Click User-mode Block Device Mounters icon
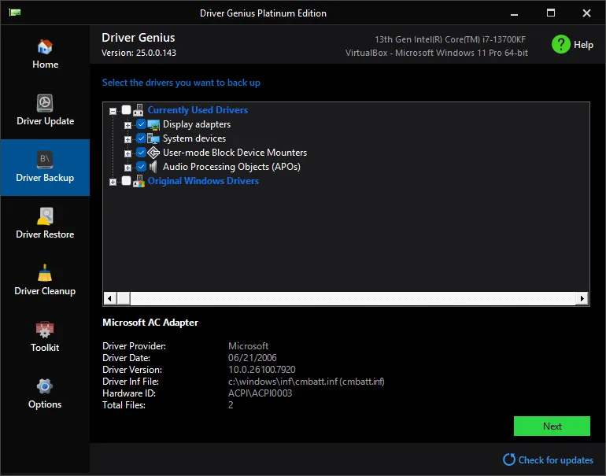The height and width of the screenshot is (476, 606). pos(153,153)
